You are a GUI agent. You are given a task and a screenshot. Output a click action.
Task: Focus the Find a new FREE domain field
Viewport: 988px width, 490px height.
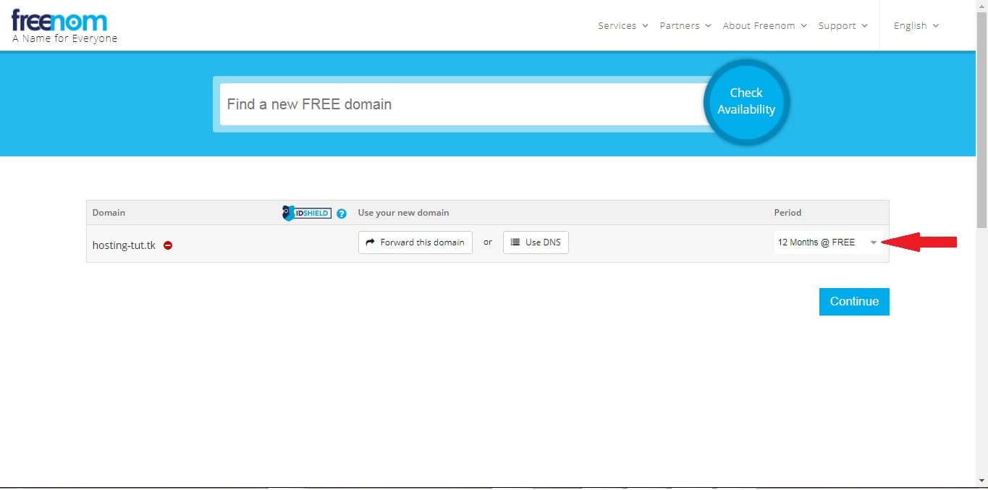[463, 104]
